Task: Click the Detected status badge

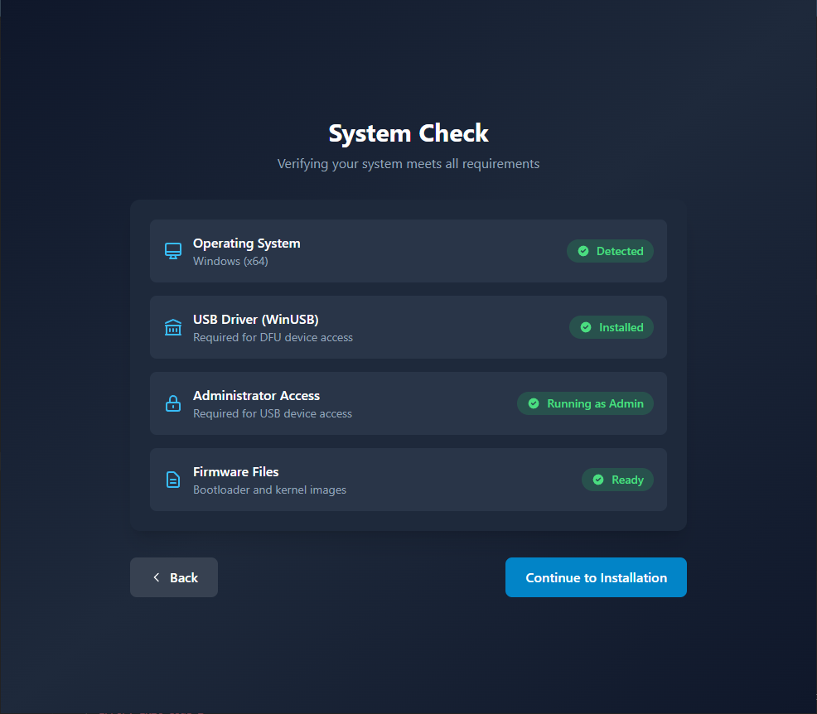Action: click(610, 251)
